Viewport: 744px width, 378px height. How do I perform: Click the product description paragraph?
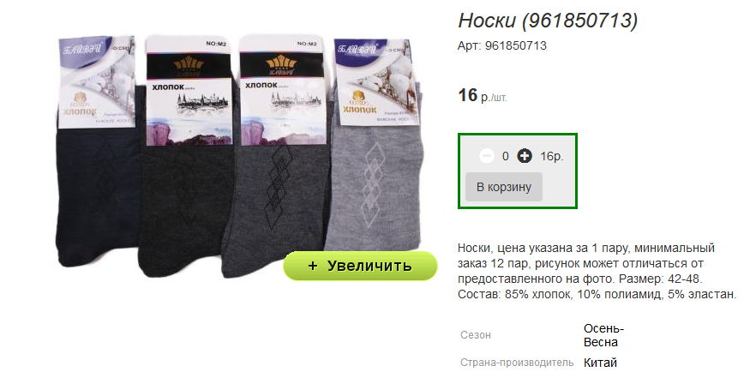pyautogui.click(x=597, y=271)
